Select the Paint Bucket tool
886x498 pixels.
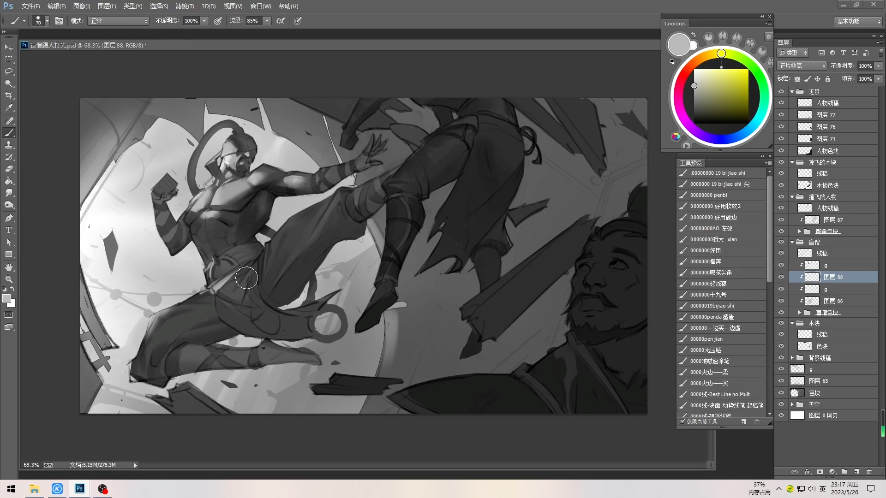tap(9, 181)
